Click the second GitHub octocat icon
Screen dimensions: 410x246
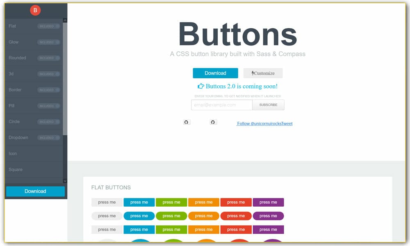(213, 122)
